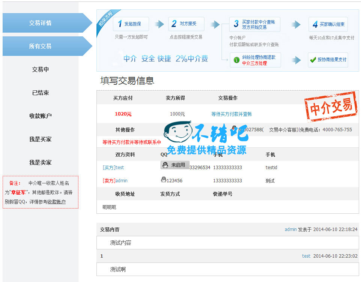361x282 pixels.
Task: Click the 填写交易信息 heading
Action: (x=127, y=81)
